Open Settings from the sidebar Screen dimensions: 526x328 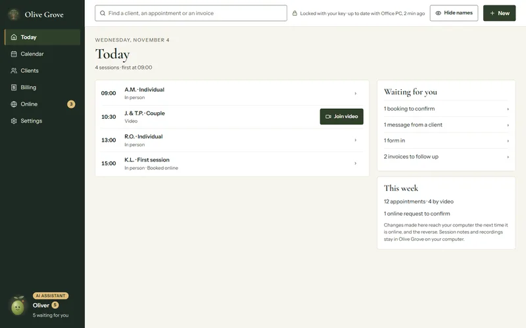42,121
